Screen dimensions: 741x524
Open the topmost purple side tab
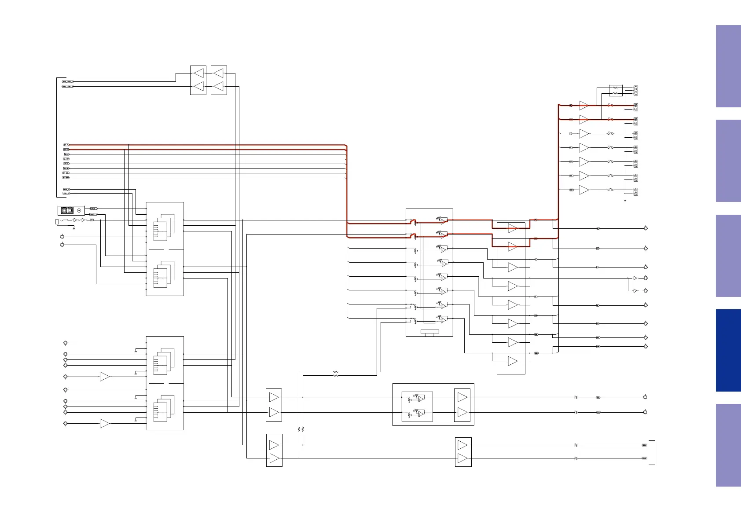coord(728,66)
